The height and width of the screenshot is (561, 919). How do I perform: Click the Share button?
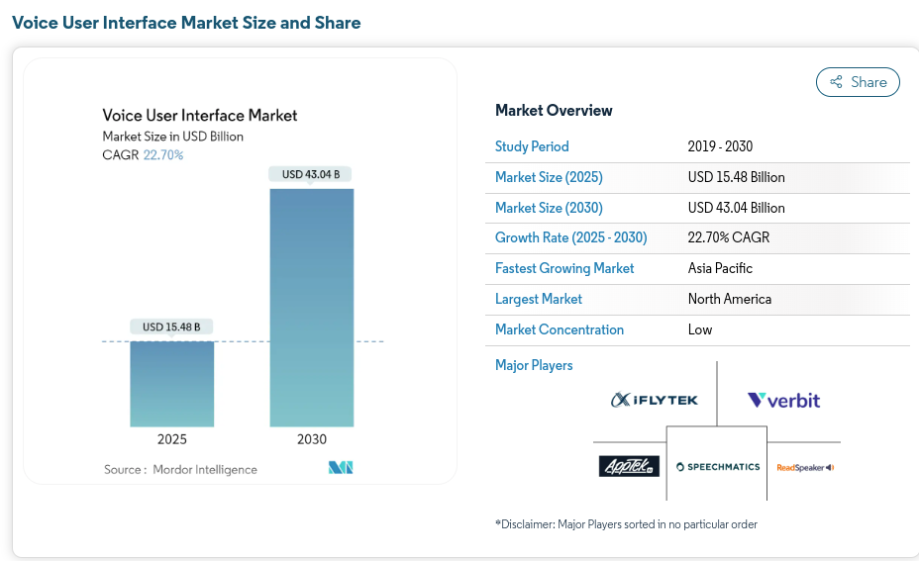(x=858, y=82)
